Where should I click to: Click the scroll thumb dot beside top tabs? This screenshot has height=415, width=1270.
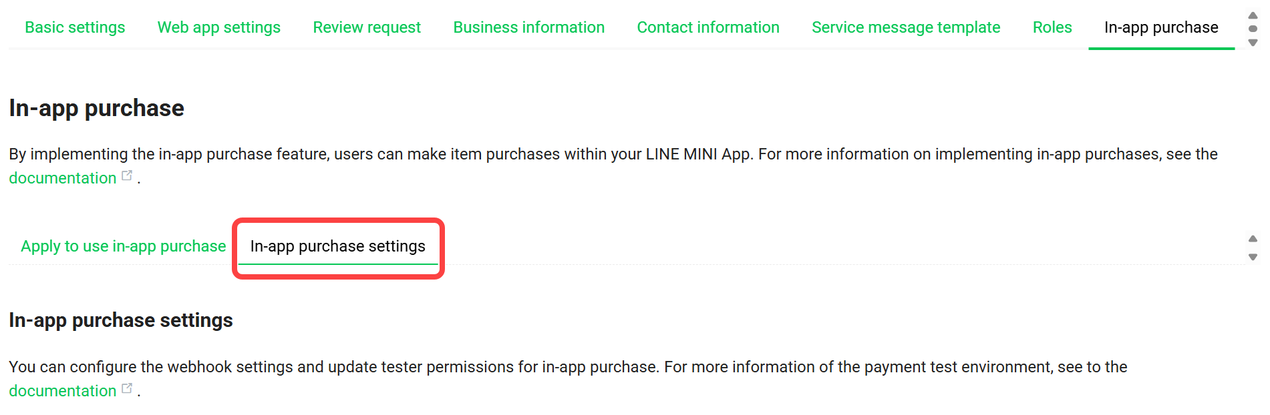[1253, 29]
